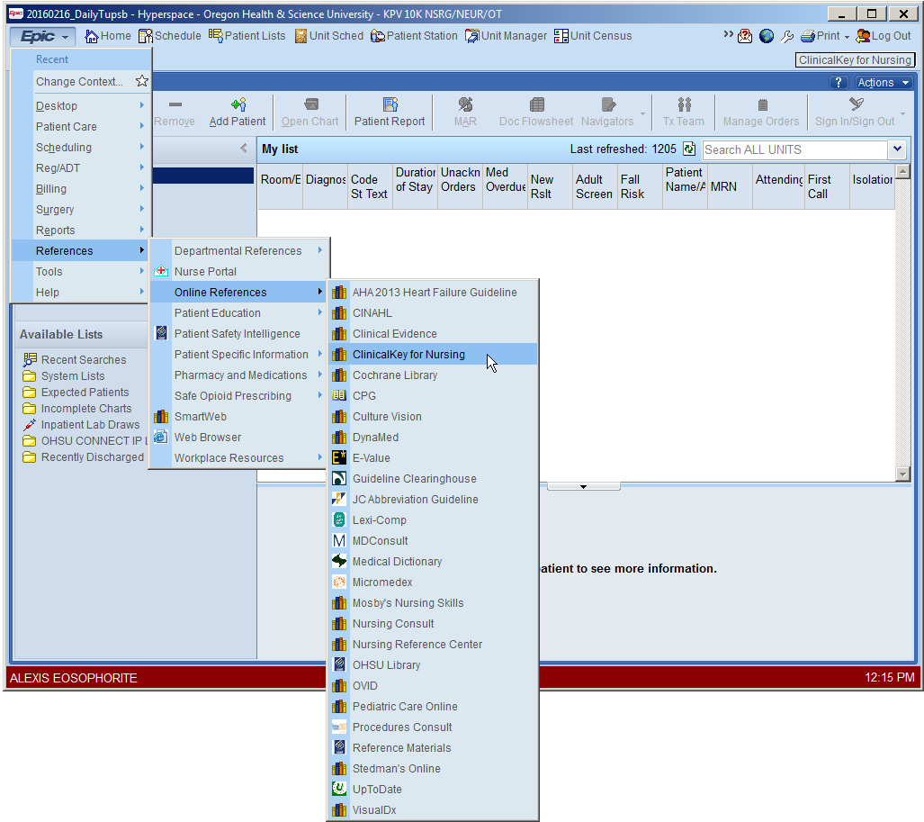Open Procedures Consult reference
This screenshot has width=924, height=822.
(433, 727)
